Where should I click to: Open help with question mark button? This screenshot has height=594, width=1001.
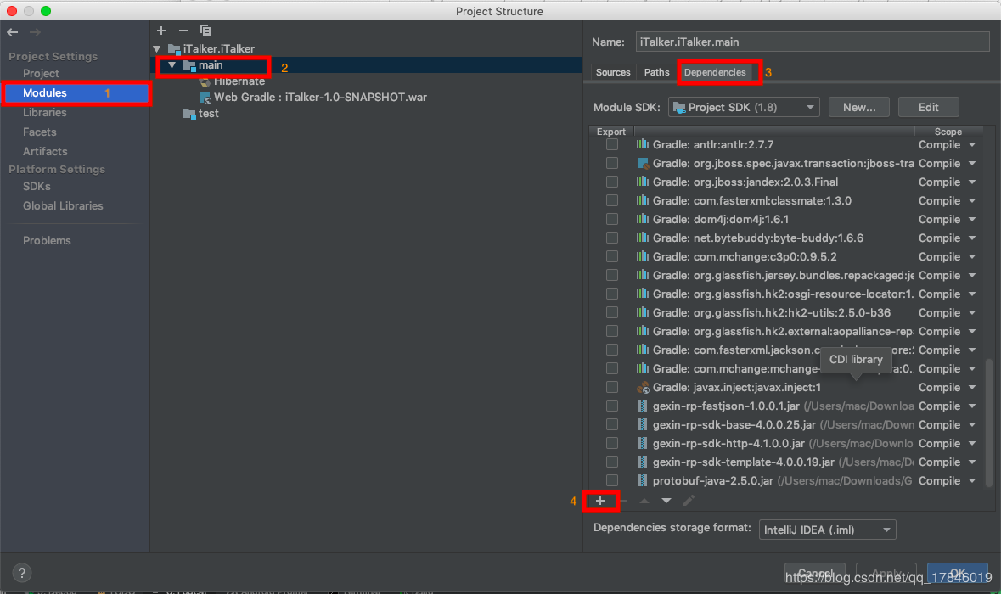tap(22, 573)
